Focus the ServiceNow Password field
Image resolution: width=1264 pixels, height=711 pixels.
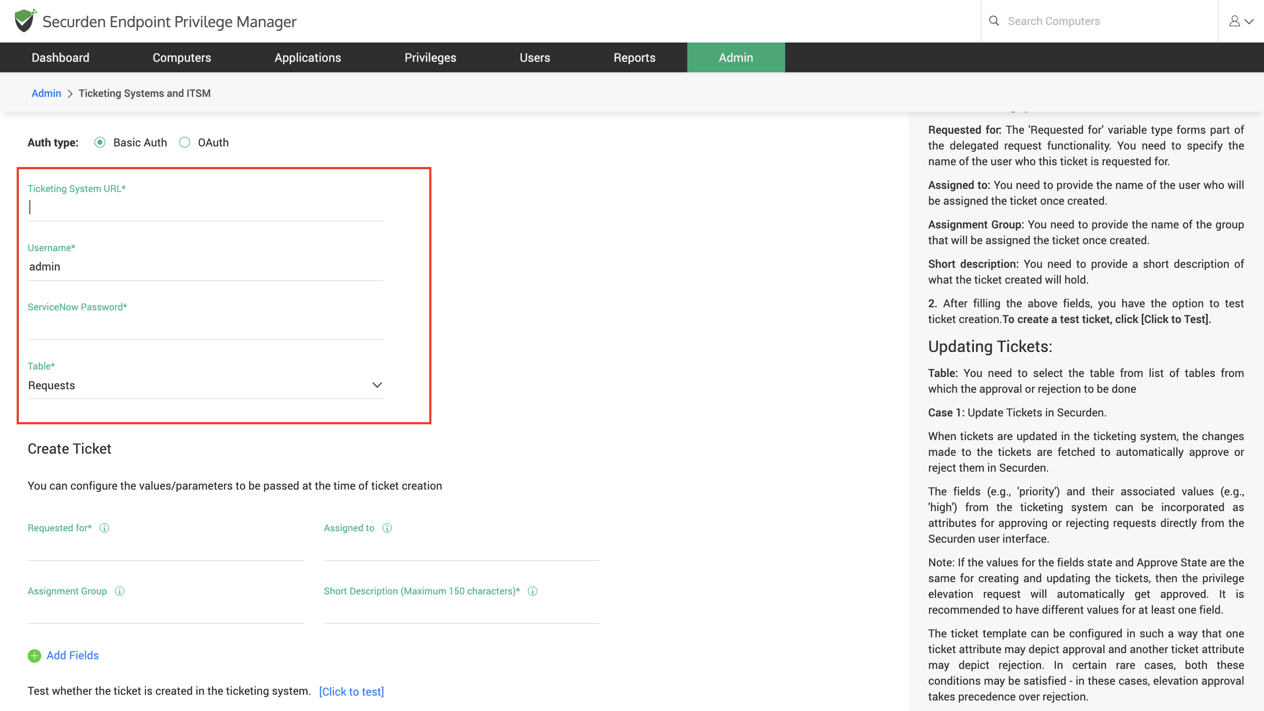coord(205,326)
